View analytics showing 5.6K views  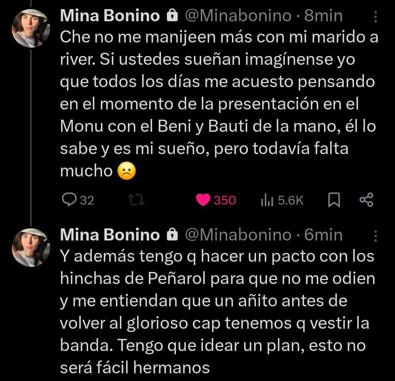coord(281,200)
